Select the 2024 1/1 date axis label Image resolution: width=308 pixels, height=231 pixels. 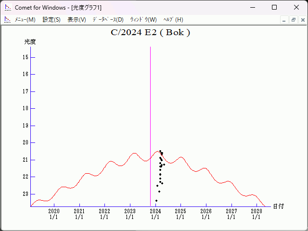(155, 214)
